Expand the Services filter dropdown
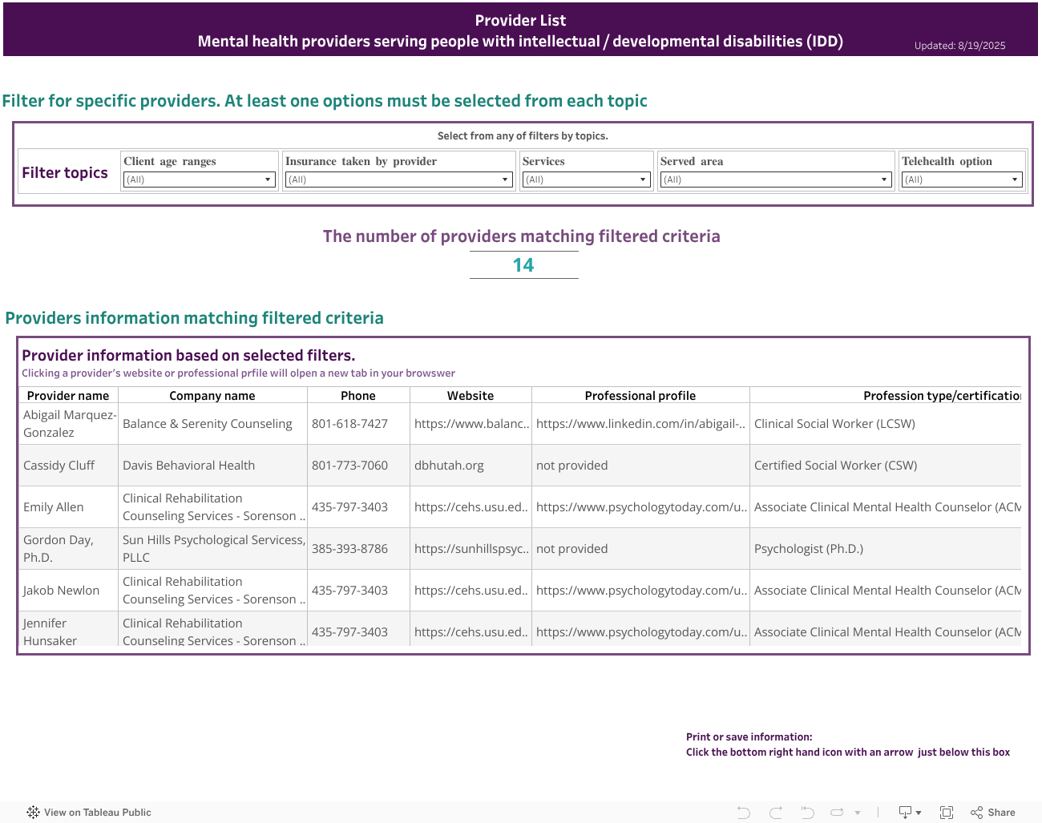1042x823 pixels. [x=586, y=180]
